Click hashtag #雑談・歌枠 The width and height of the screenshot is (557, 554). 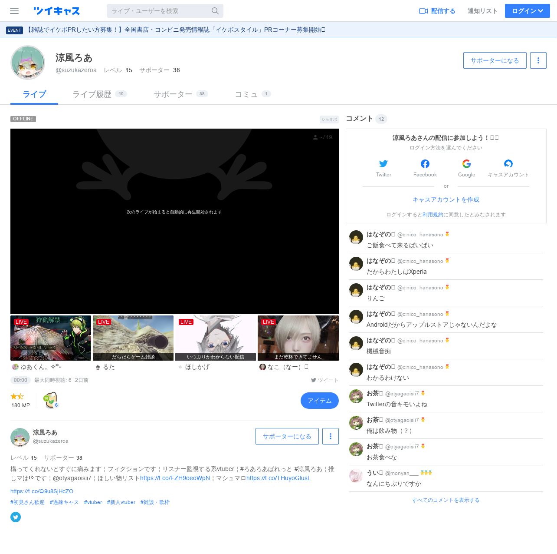(155, 502)
